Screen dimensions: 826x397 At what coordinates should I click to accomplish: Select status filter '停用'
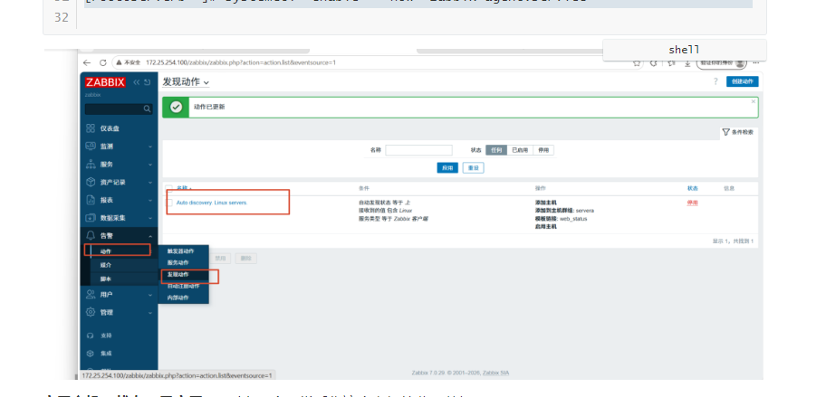543,150
